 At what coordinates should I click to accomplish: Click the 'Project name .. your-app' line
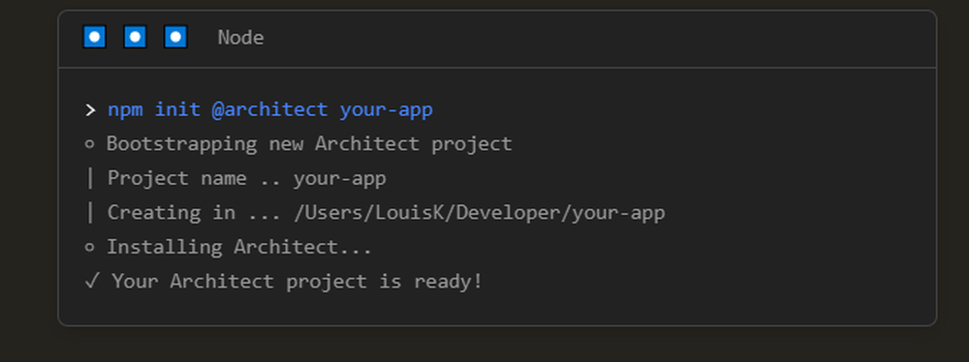[x=235, y=178]
